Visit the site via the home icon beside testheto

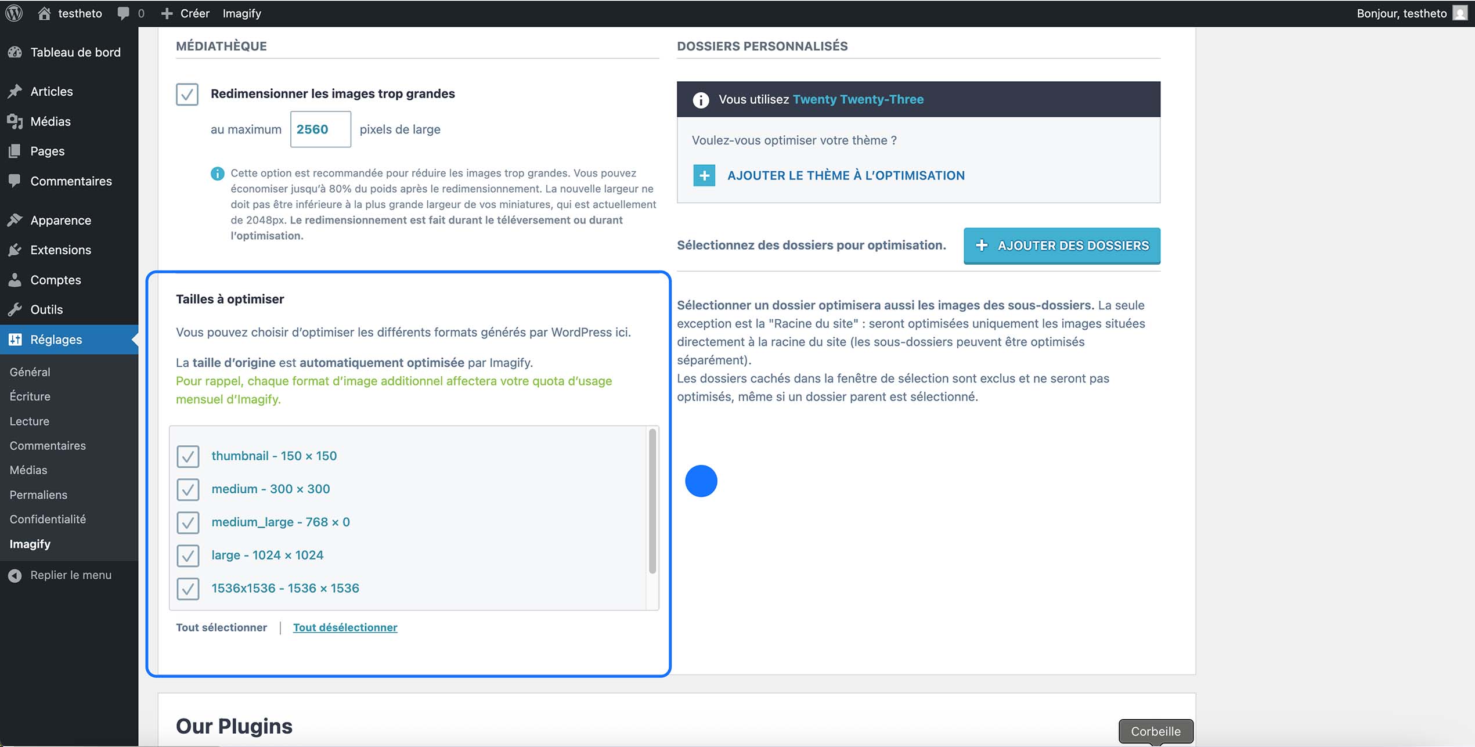(44, 13)
